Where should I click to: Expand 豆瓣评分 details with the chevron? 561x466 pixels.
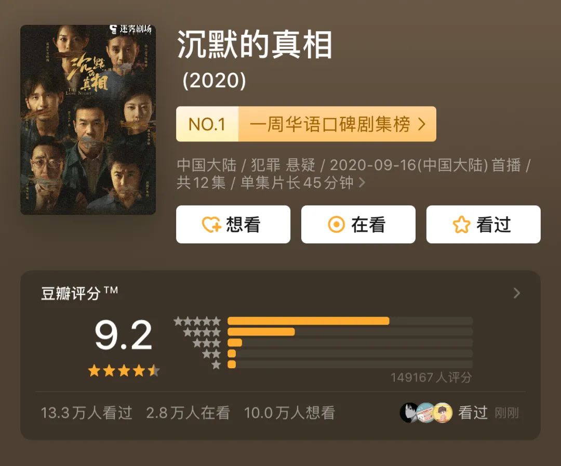point(516,293)
